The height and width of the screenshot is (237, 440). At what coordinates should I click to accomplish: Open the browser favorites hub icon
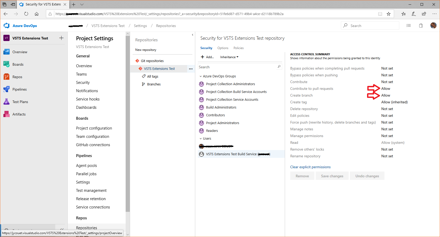pyautogui.click(x=403, y=14)
